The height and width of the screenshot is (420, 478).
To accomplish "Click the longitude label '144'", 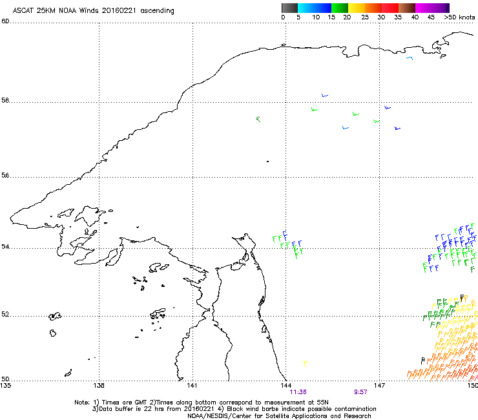I will click(x=286, y=386).
